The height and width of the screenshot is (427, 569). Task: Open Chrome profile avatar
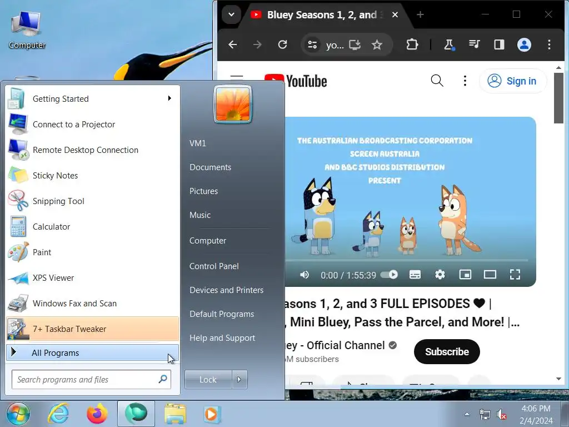(524, 44)
